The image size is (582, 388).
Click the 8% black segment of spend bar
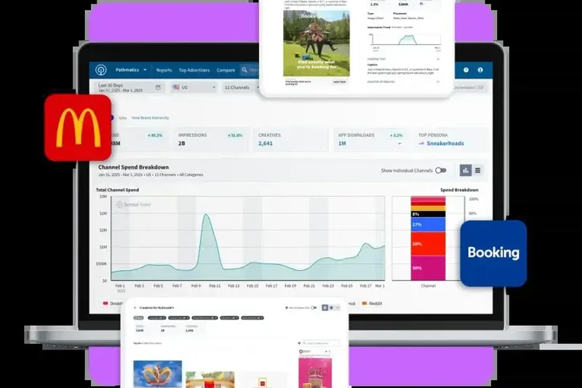point(428,214)
